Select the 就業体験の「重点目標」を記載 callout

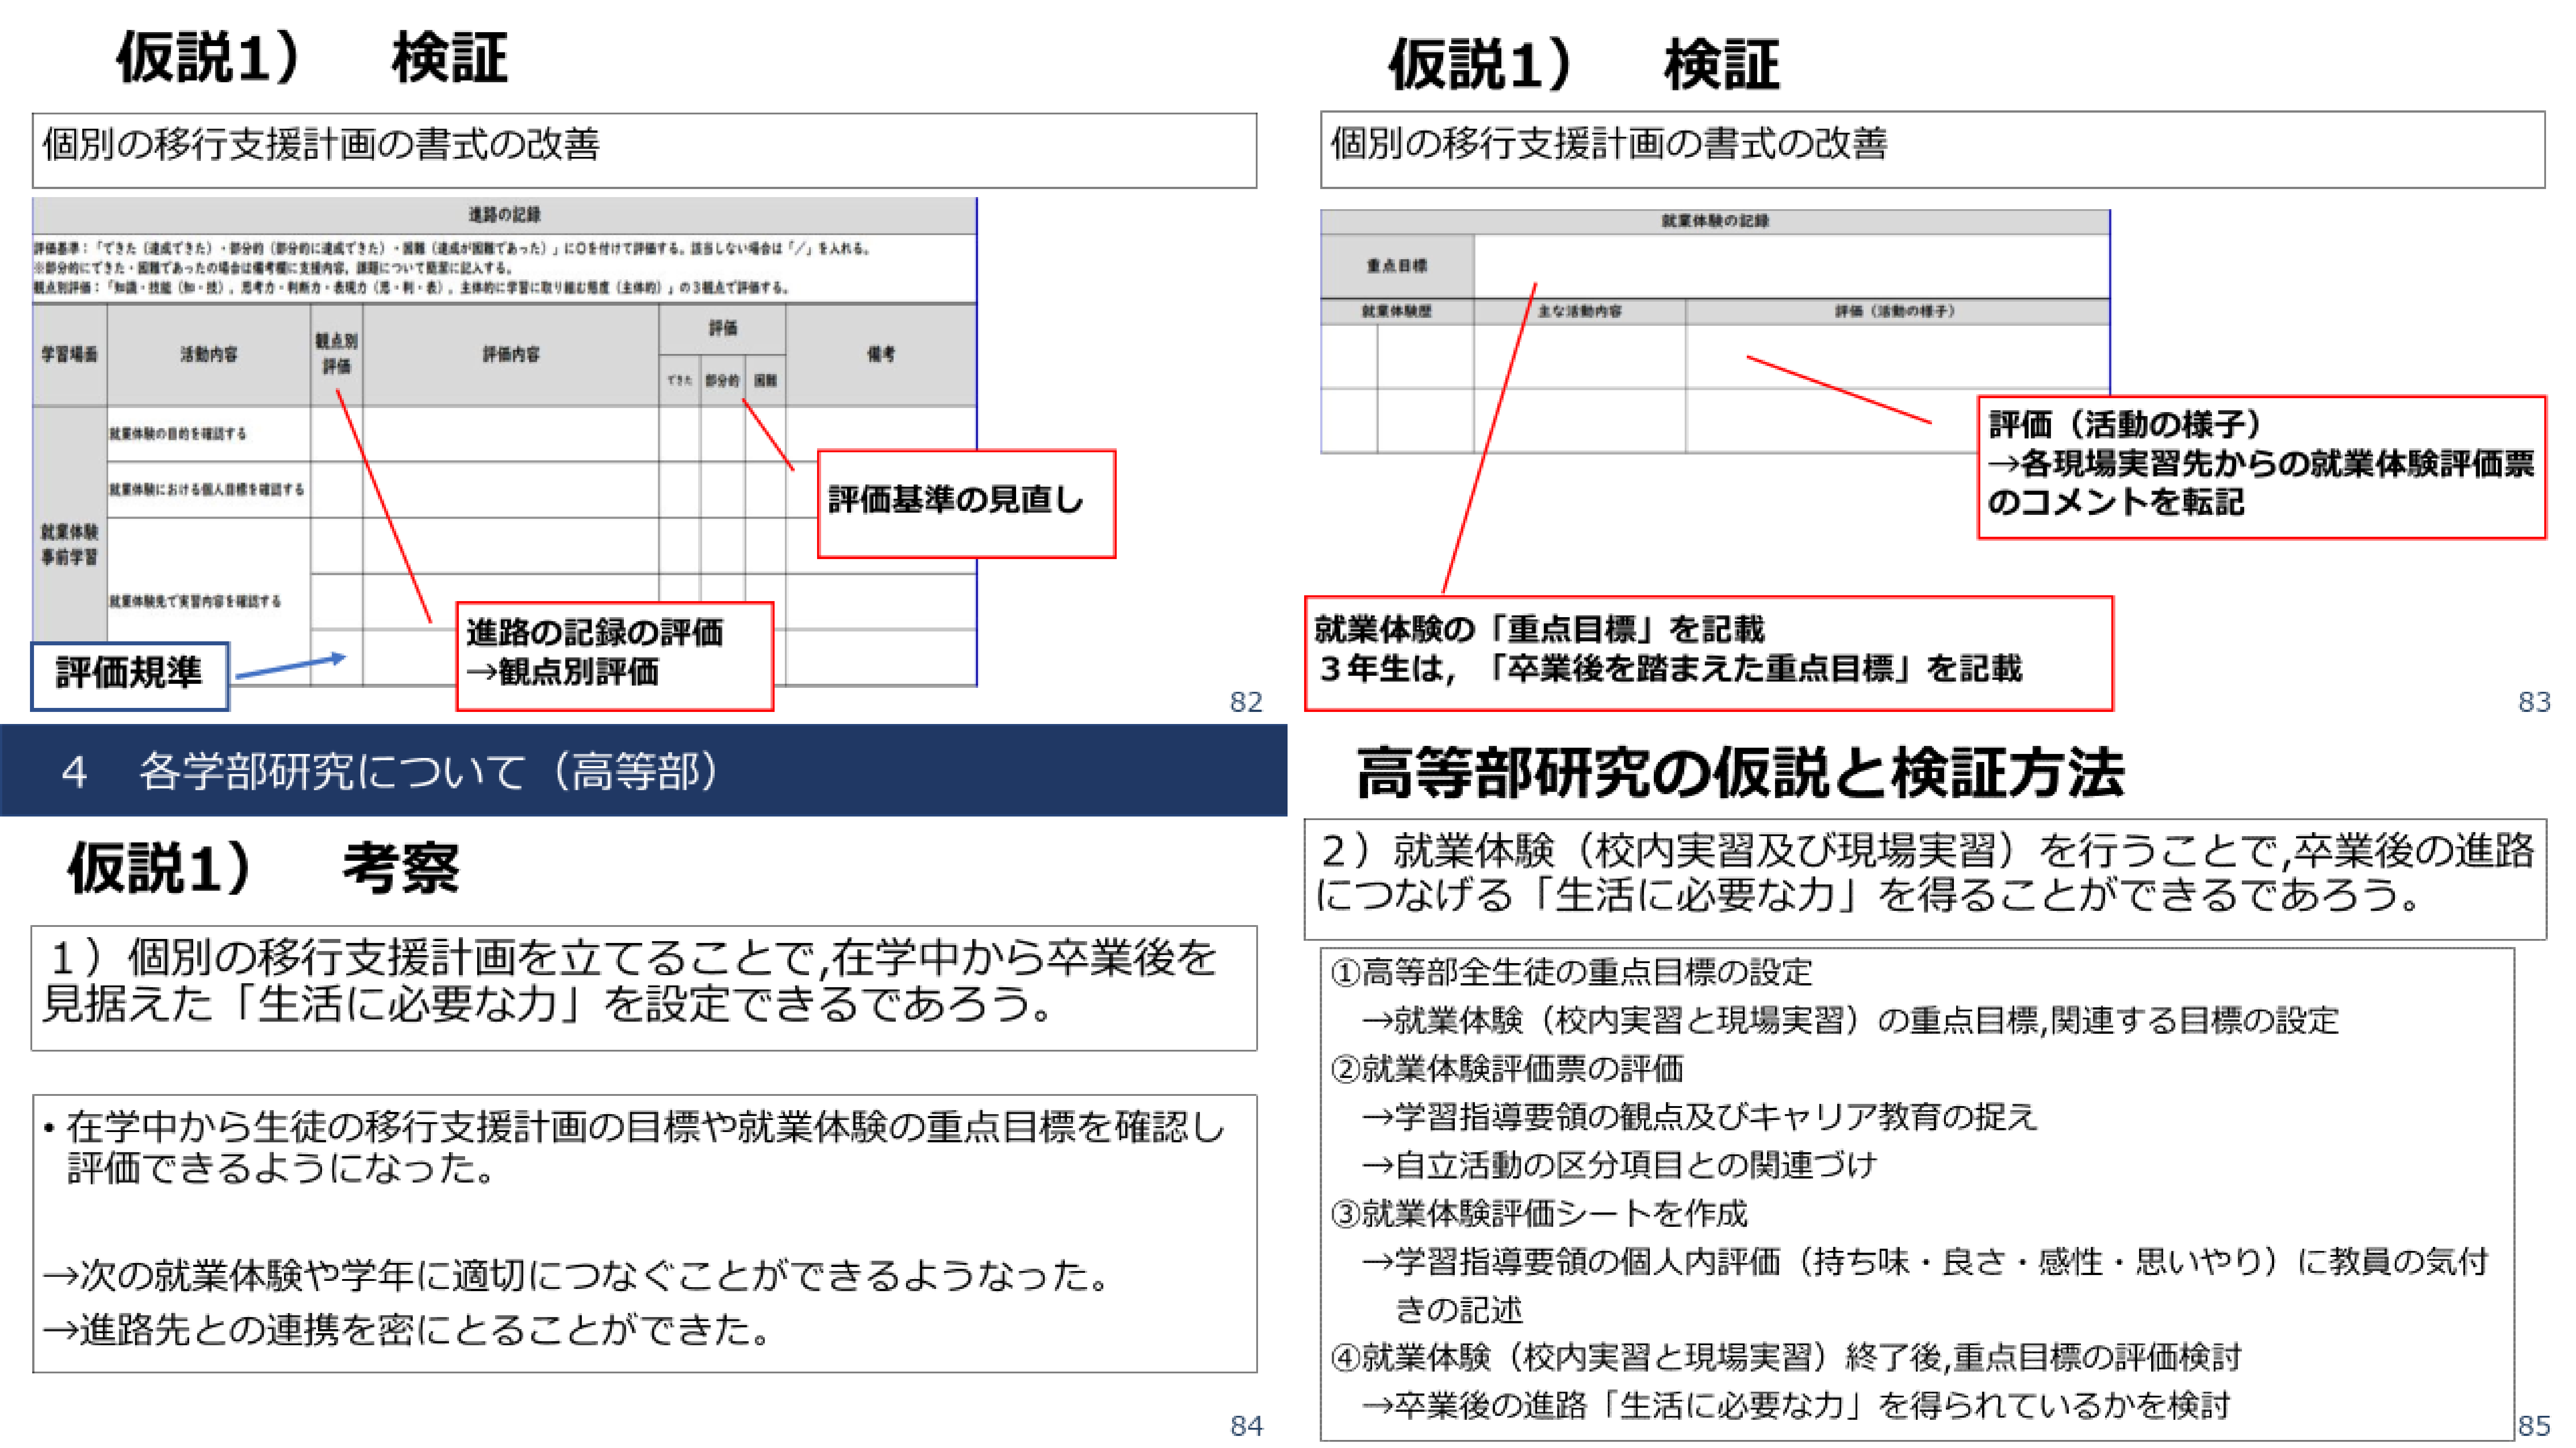tap(1709, 653)
